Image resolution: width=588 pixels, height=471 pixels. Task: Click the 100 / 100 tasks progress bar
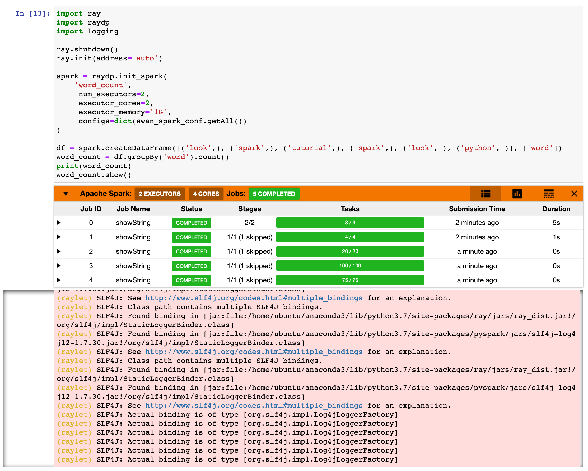[350, 266]
